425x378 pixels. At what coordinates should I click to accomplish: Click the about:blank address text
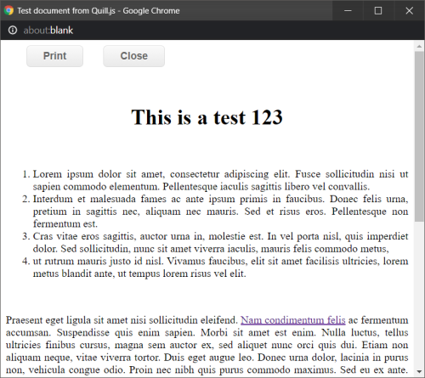pos(48,31)
